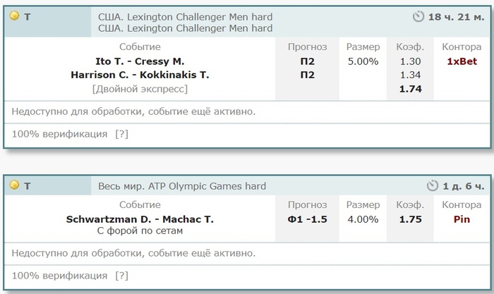Select the Harrison C. - Kokkinakis T. event
Image resolution: width=494 pixels, height=294 pixels.
[140, 75]
